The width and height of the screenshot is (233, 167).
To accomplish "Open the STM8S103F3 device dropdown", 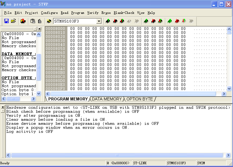I will pyautogui.click(x=99, y=21).
